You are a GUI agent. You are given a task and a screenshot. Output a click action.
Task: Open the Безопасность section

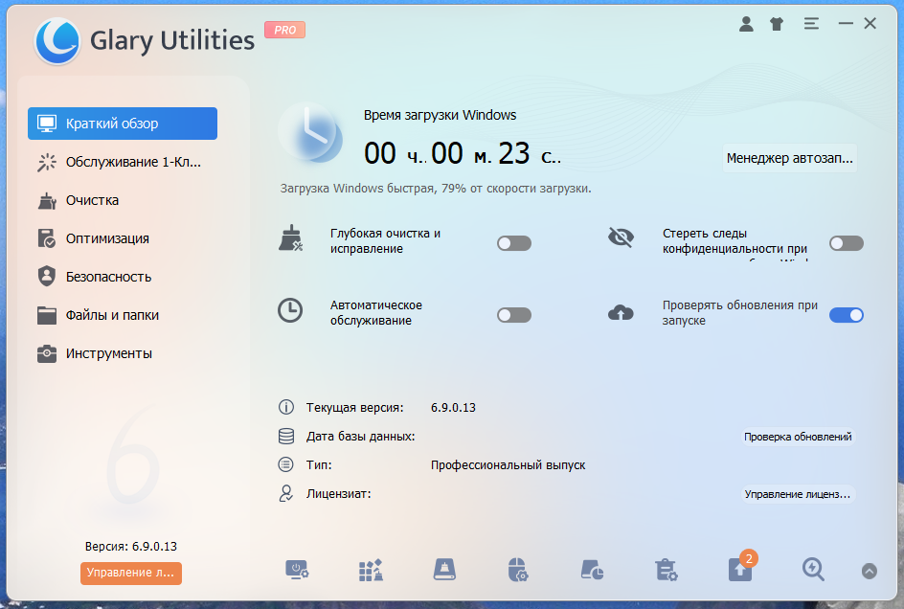(123, 277)
